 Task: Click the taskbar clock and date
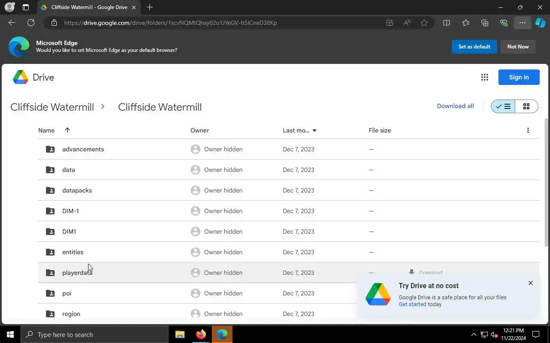(x=514, y=334)
